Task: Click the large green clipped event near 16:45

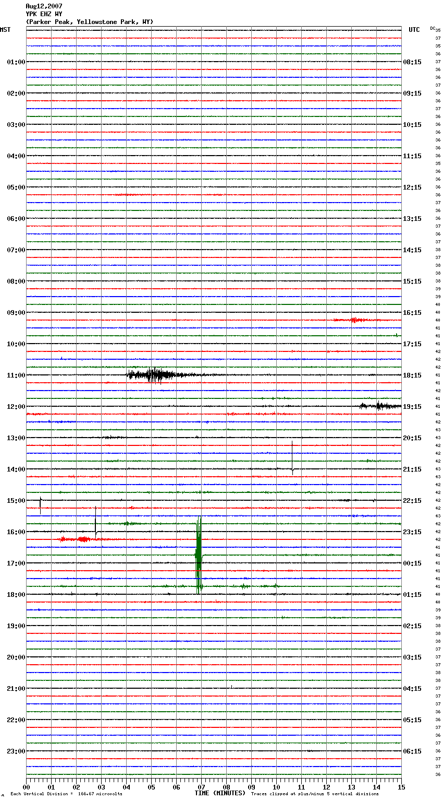Action: pyautogui.click(x=199, y=555)
